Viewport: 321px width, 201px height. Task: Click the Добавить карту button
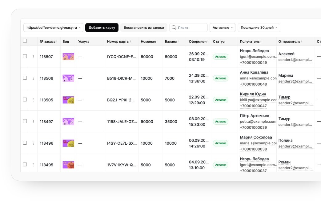coord(102,28)
